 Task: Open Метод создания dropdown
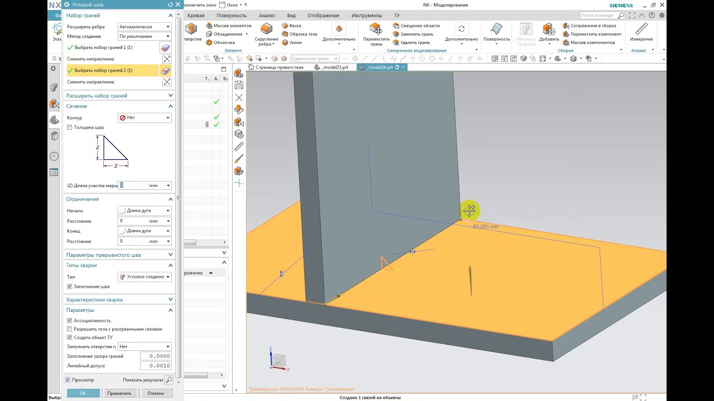pos(144,36)
